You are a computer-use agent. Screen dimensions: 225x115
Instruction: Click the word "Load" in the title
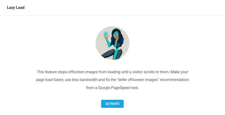click(x=20, y=7)
